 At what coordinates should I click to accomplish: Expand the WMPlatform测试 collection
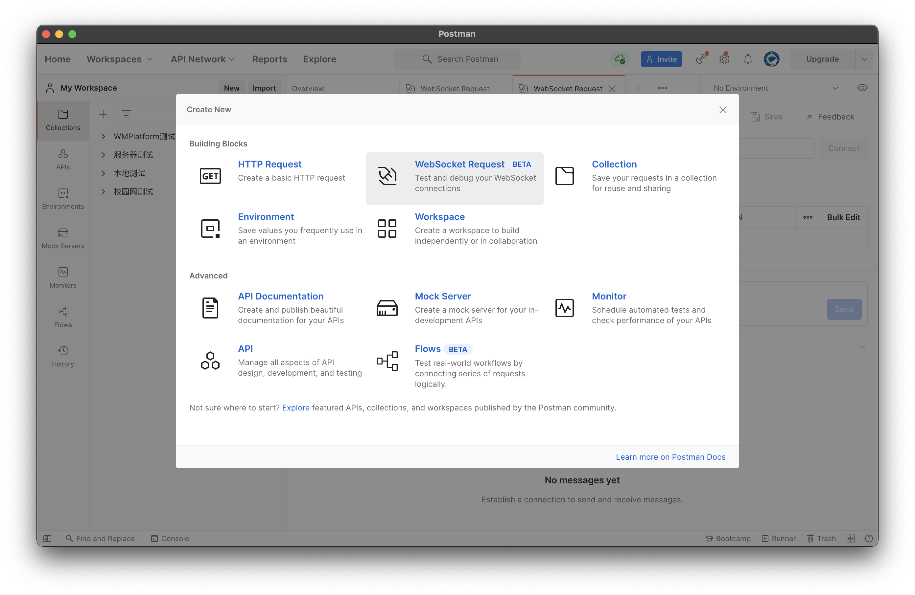(103, 136)
